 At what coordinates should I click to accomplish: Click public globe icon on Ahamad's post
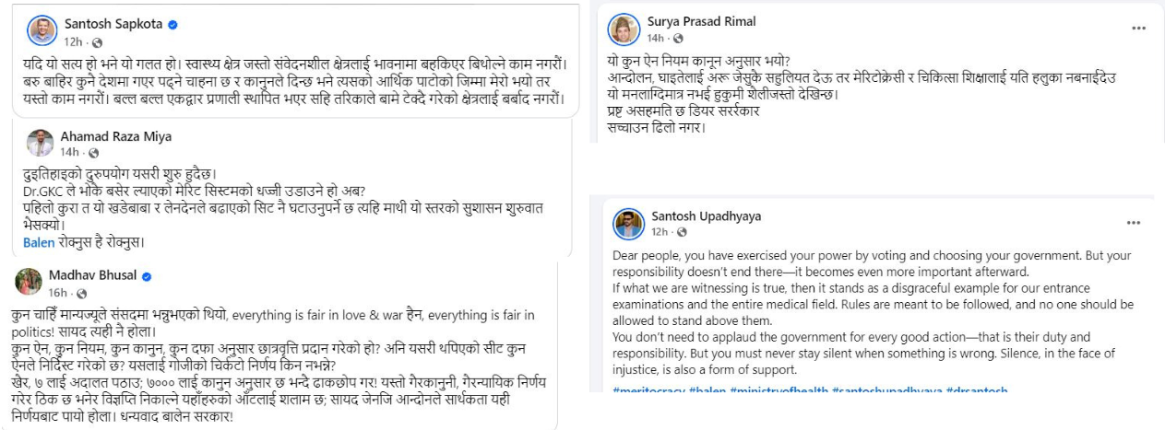(x=94, y=153)
